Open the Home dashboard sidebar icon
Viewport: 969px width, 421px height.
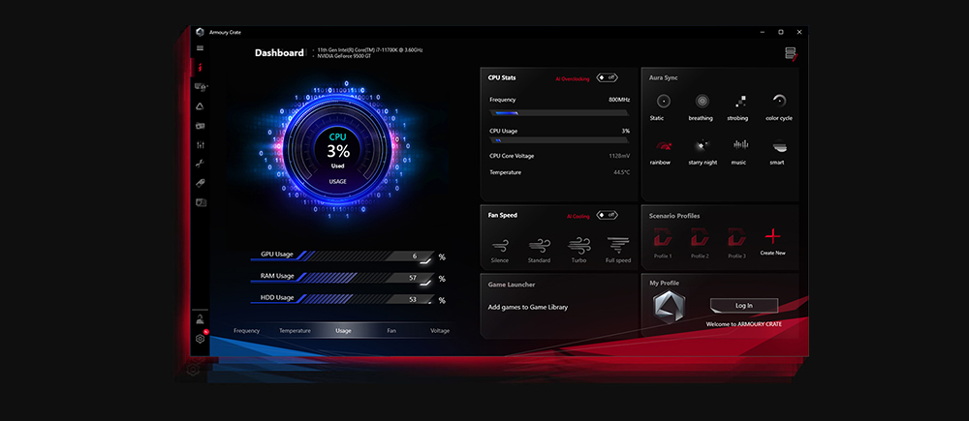point(200,68)
